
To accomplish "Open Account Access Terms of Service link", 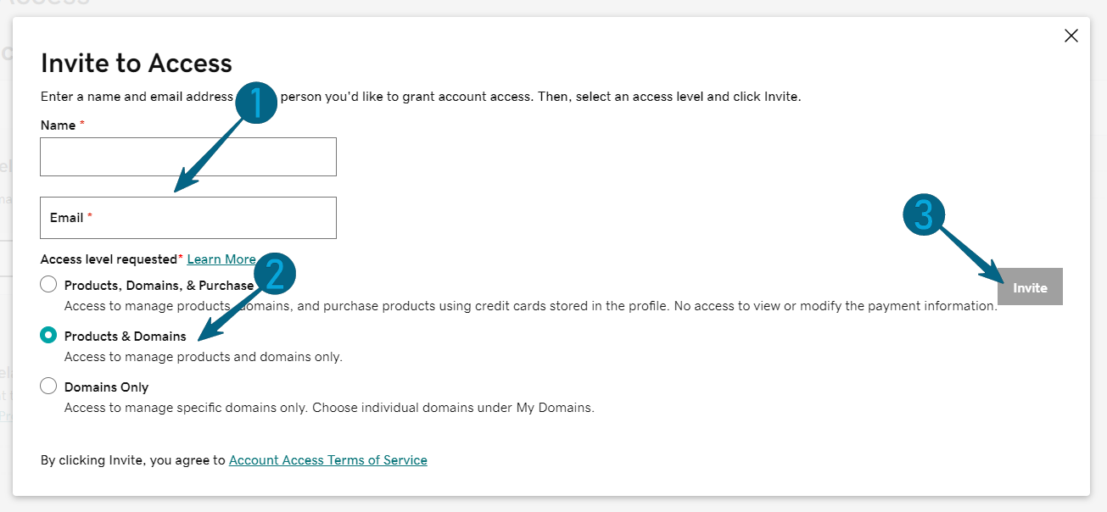I will click(328, 460).
